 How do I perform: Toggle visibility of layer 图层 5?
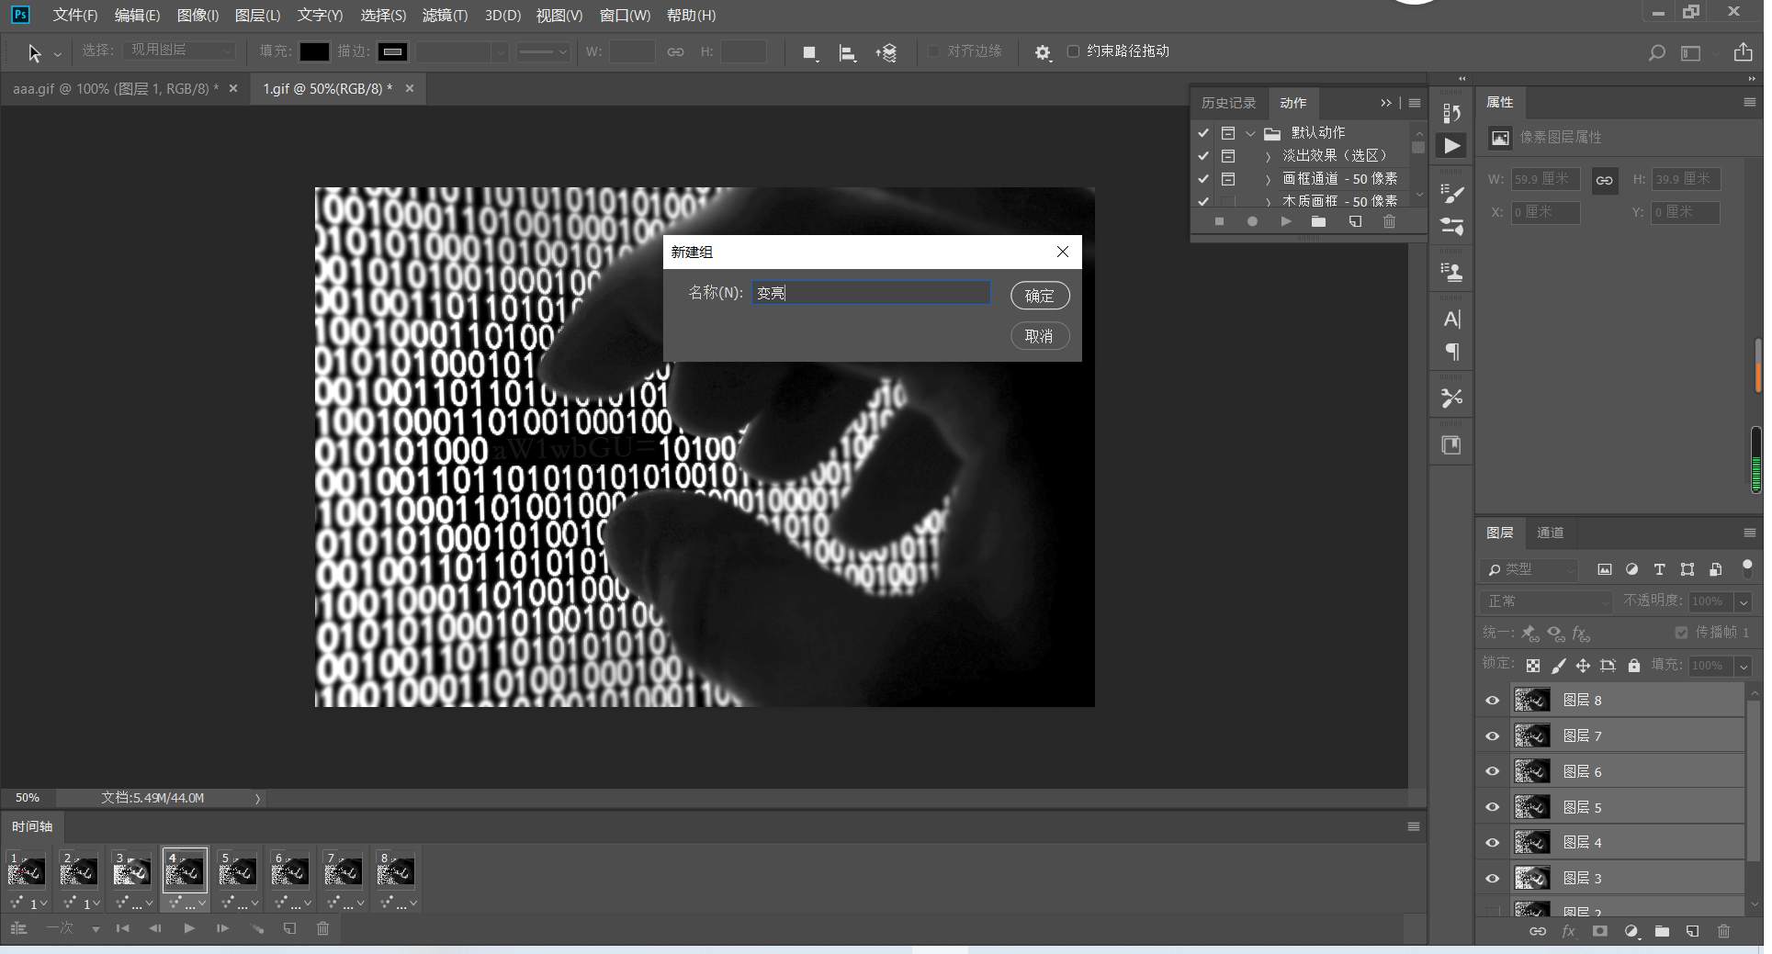tap(1493, 807)
